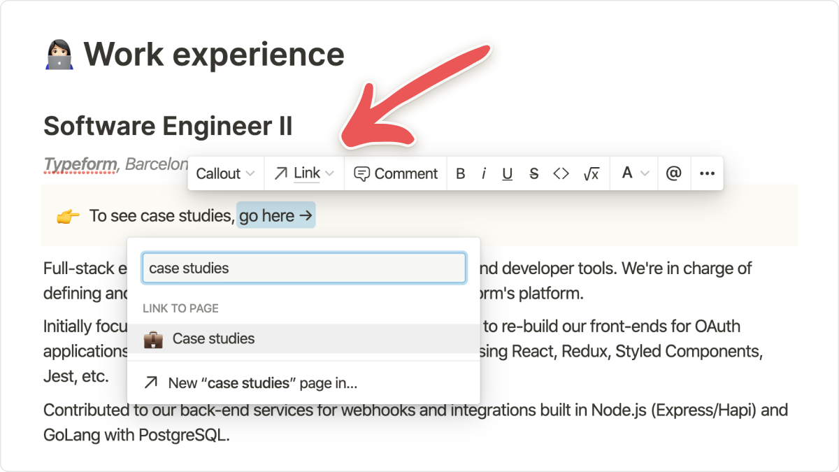Apply strikethrough to selected text
Screen dimensions: 839x472
[534, 174]
